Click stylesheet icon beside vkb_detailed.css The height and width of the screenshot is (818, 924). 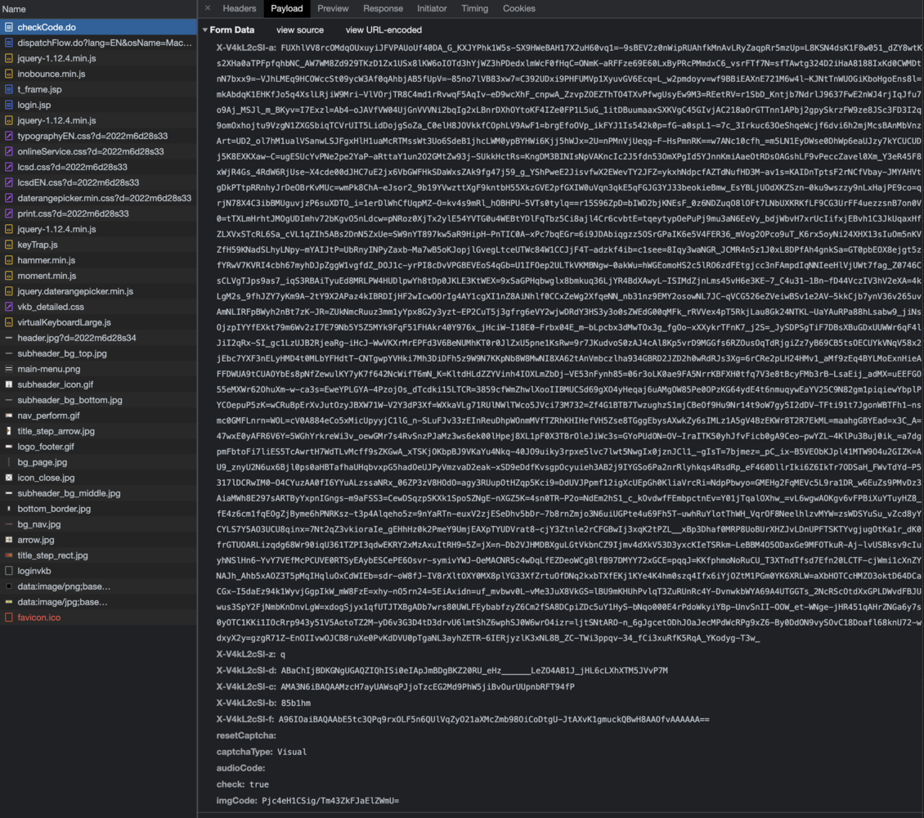click(x=9, y=308)
